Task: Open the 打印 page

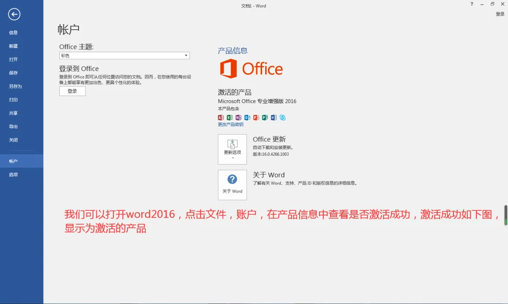Action: click(x=13, y=100)
